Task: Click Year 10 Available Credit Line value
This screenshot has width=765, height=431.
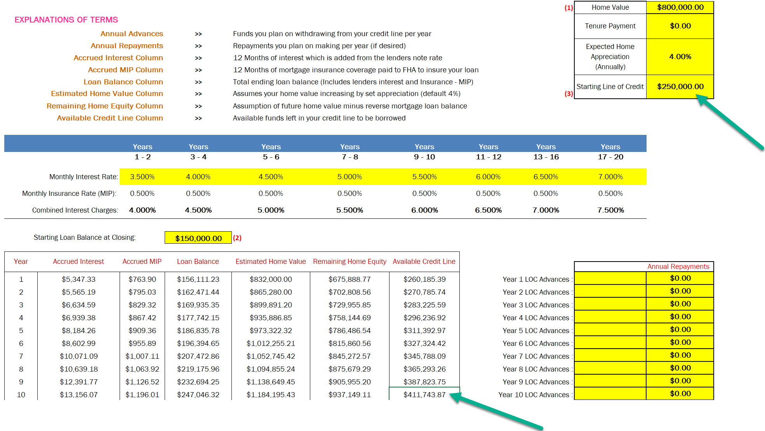Action: coord(424,394)
